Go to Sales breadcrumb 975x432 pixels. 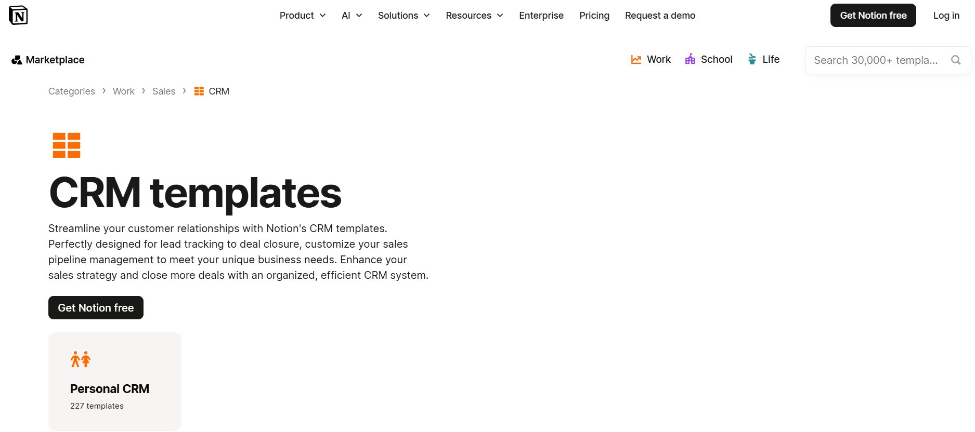point(164,91)
